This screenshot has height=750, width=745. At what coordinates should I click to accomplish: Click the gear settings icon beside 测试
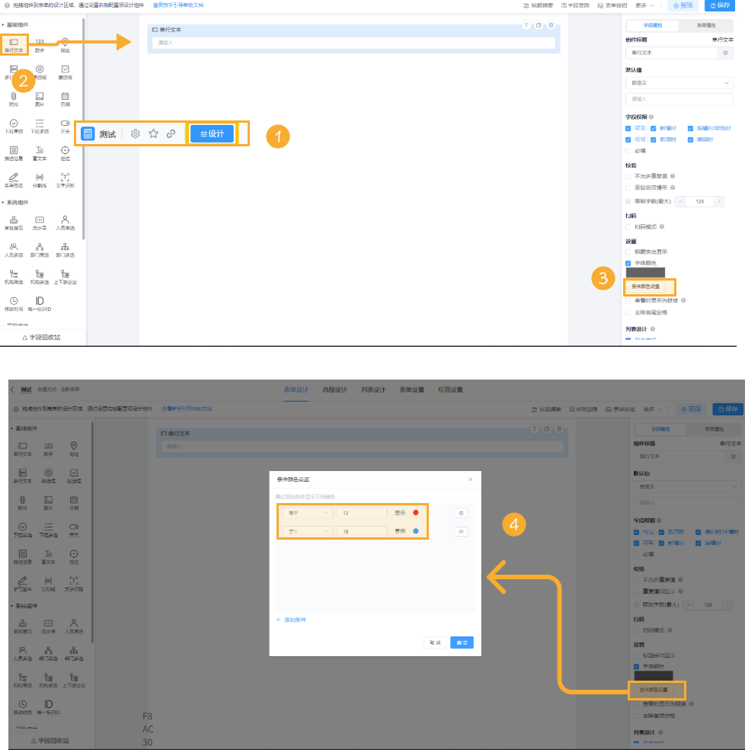136,133
